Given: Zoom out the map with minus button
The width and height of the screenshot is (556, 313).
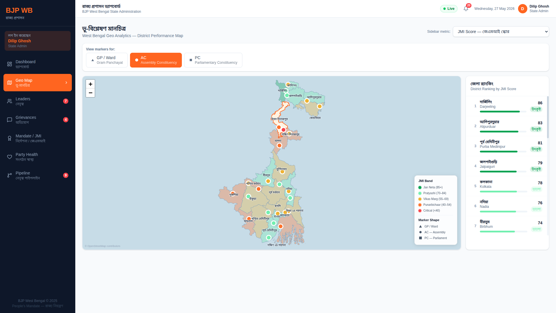Looking at the screenshot, I should pyautogui.click(x=90, y=93).
